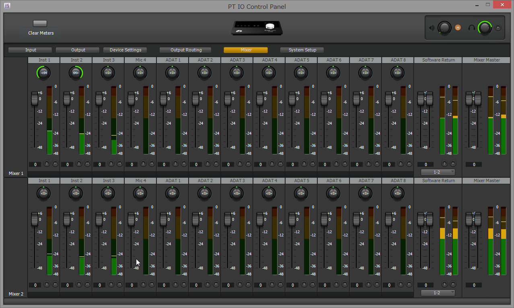Solo ADAT 2 in Mixer 1
514x308 pixels.
coord(208,163)
